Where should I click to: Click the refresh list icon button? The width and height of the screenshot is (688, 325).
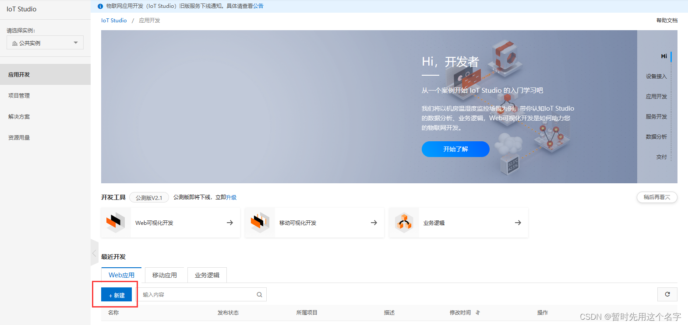[667, 294]
